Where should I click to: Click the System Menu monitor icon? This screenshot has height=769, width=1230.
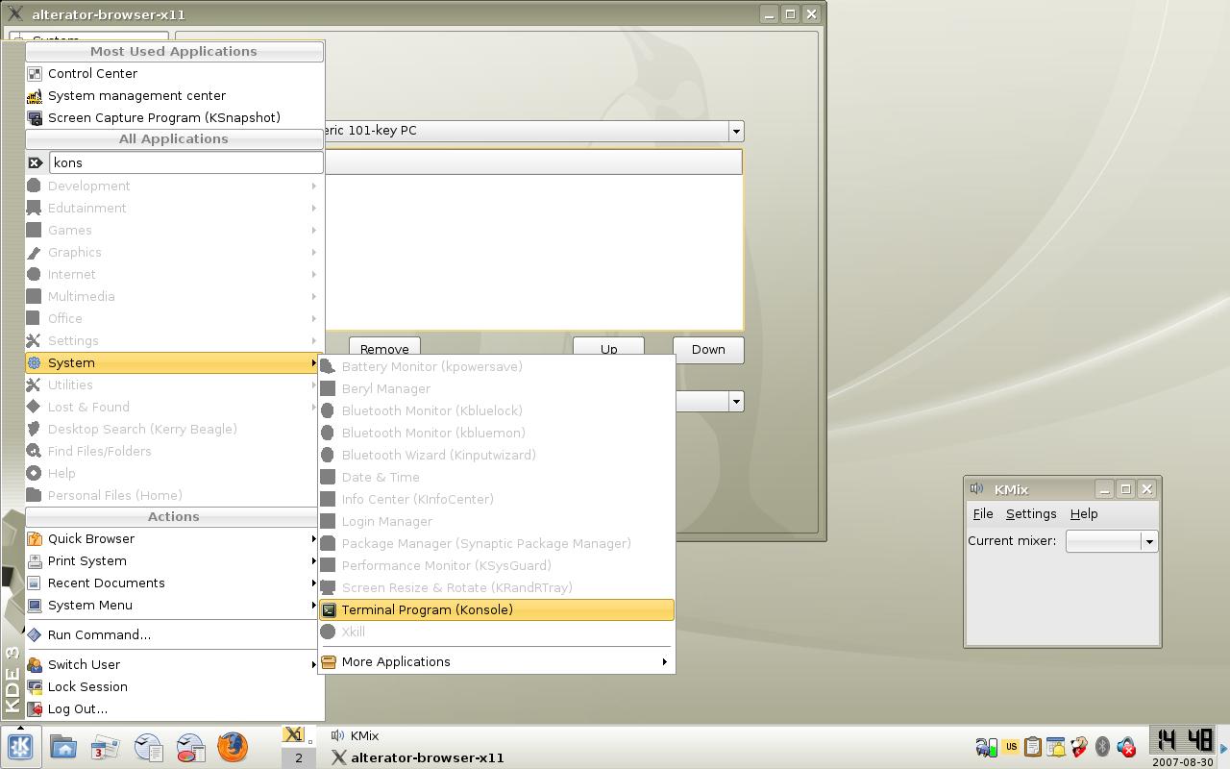[35, 605]
